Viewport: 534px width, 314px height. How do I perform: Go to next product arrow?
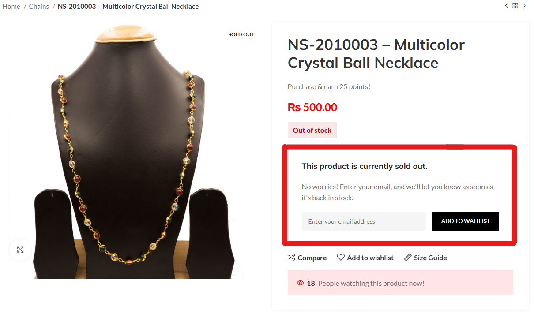(524, 6)
